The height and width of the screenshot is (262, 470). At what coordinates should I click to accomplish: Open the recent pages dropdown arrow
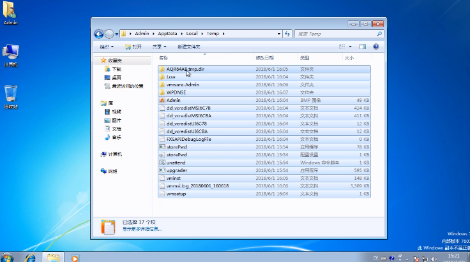pyautogui.click(x=117, y=34)
